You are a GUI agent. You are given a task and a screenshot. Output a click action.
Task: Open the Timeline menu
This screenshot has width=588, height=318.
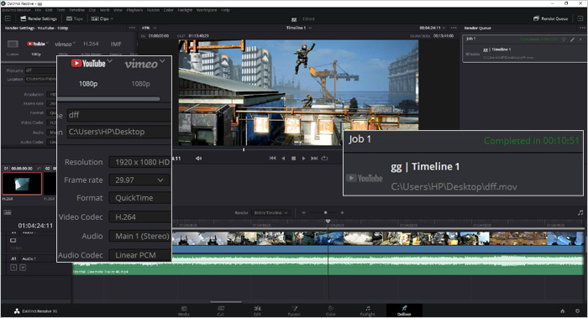pyautogui.click(x=77, y=10)
